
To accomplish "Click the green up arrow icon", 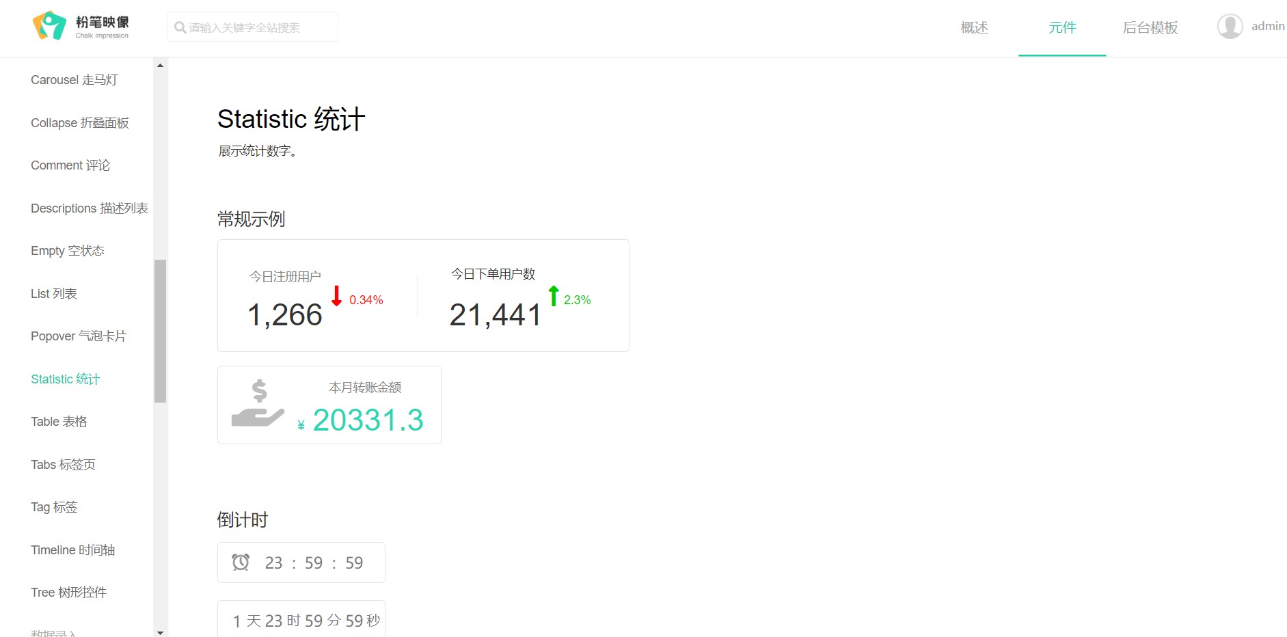I will pyautogui.click(x=554, y=295).
